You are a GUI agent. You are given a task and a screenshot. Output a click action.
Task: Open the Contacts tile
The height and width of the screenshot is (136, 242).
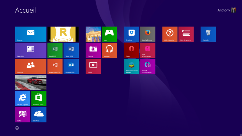(x=31, y=66)
